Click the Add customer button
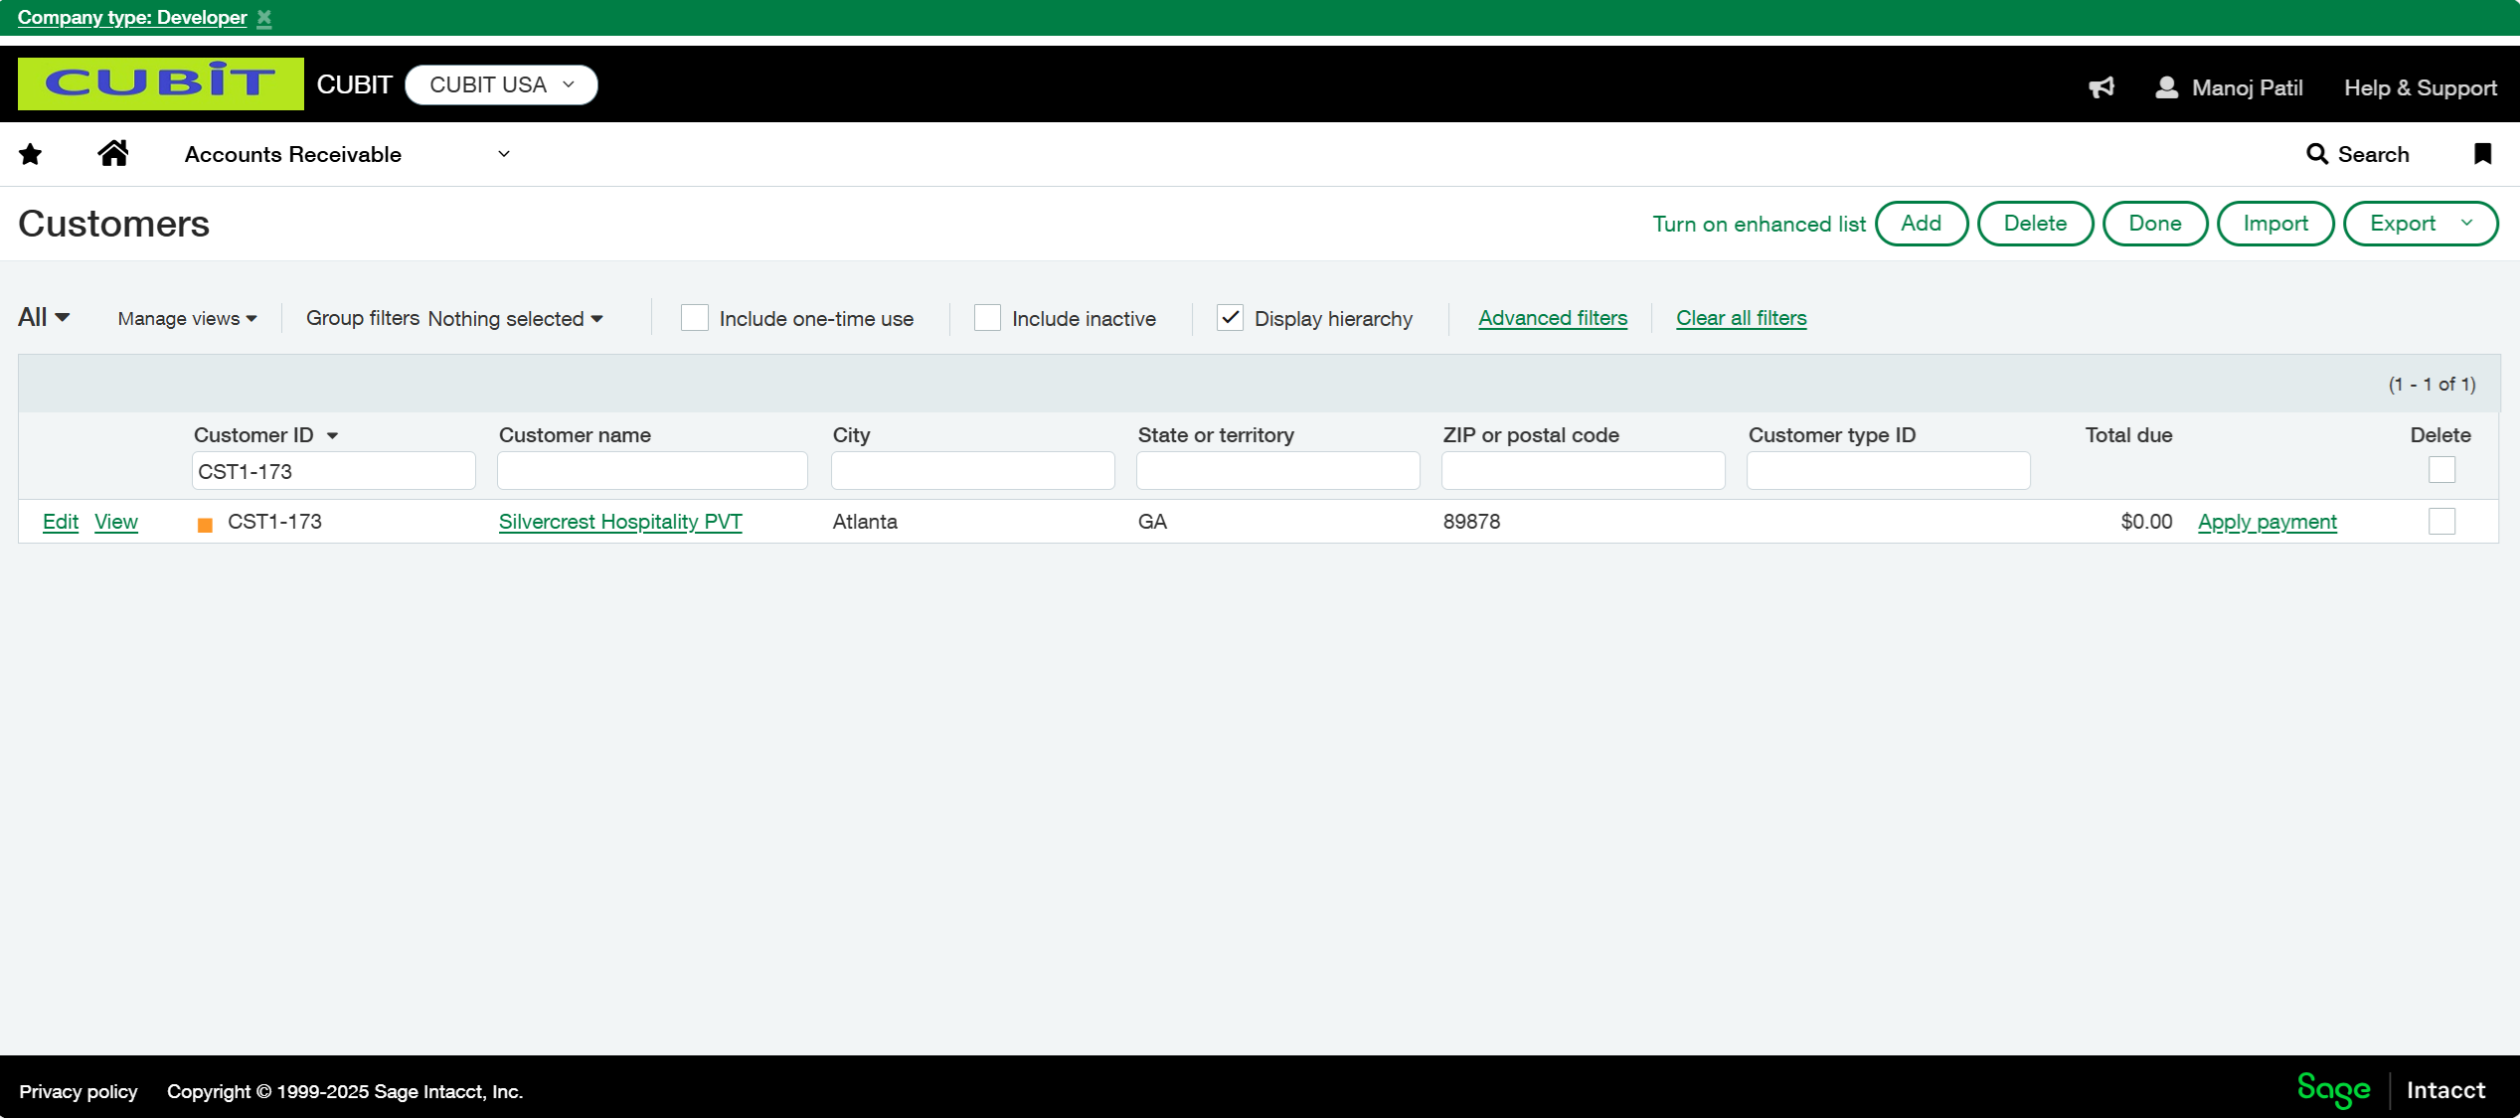The width and height of the screenshot is (2520, 1118). pyautogui.click(x=1921, y=224)
